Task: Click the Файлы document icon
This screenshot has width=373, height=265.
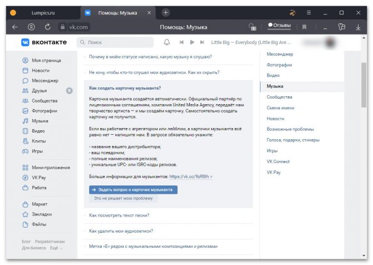Action: (25, 224)
